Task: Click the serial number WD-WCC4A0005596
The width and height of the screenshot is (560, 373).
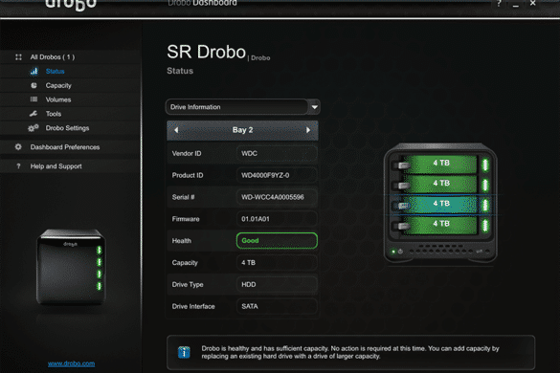Action: tap(277, 197)
